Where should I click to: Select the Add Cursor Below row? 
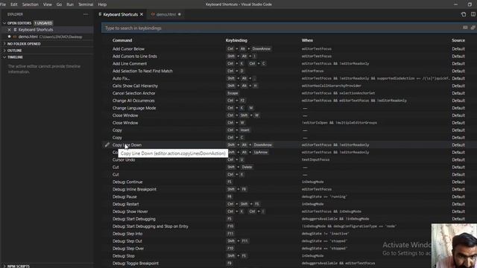pyautogui.click(x=289, y=48)
